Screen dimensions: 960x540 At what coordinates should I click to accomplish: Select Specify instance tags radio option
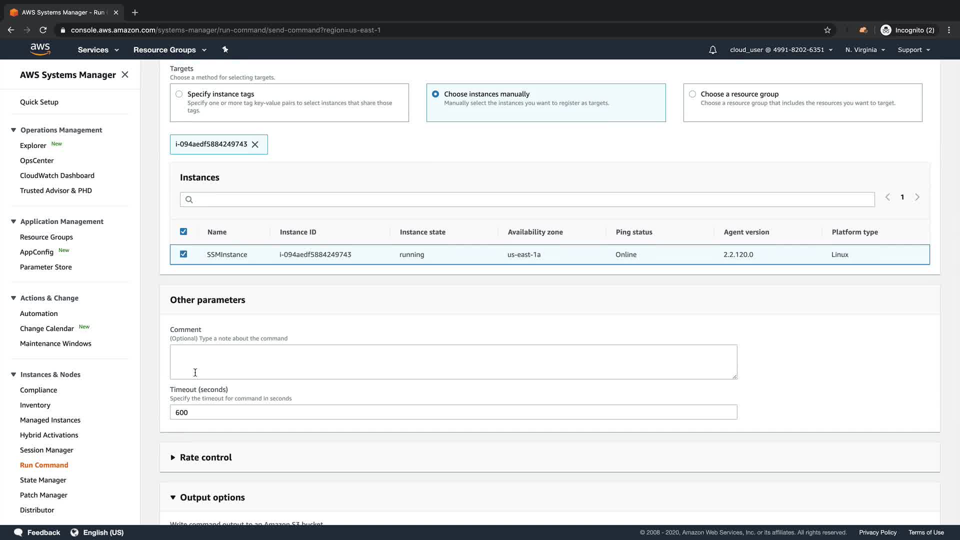(x=179, y=94)
